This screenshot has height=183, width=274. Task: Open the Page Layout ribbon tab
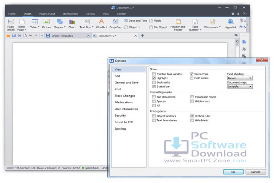(x=47, y=14)
